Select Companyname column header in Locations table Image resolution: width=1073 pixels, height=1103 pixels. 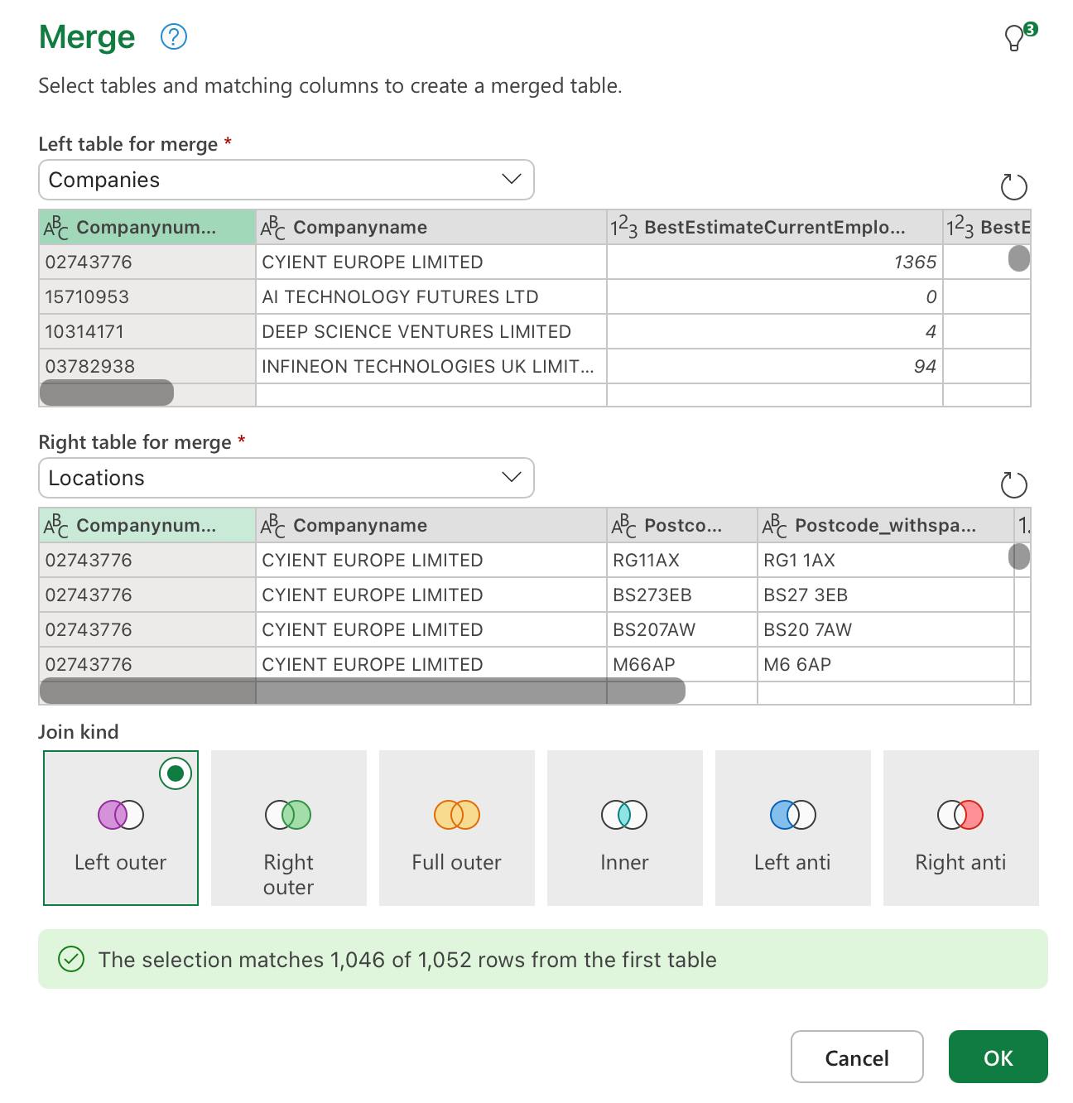[431, 525]
